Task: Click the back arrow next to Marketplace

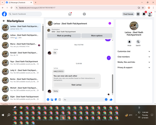Action: click(4, 21)
